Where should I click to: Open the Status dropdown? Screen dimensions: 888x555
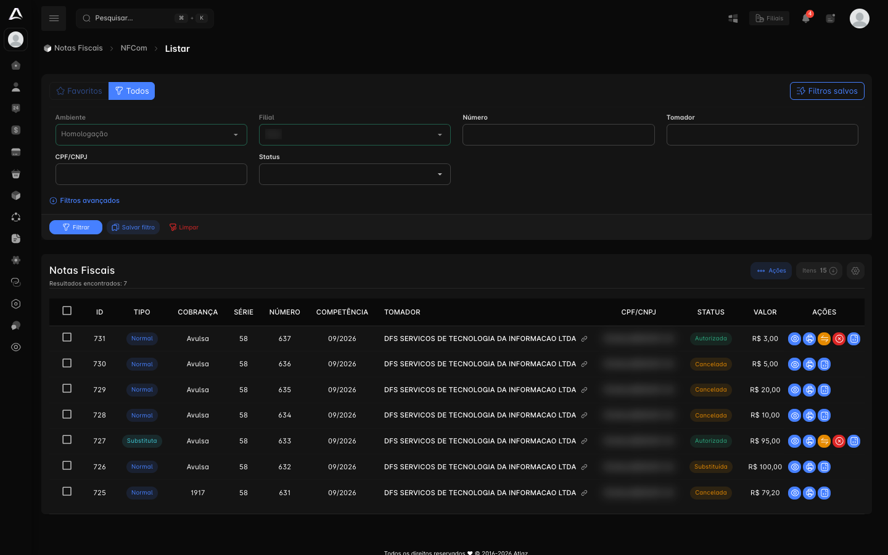(355, 174)
